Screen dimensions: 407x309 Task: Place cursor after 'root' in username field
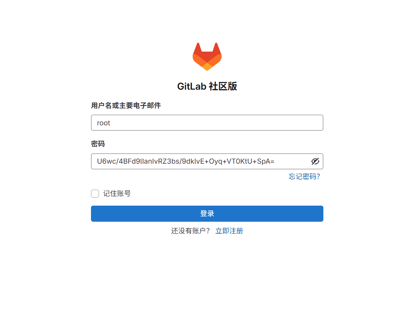pos(111,123)
